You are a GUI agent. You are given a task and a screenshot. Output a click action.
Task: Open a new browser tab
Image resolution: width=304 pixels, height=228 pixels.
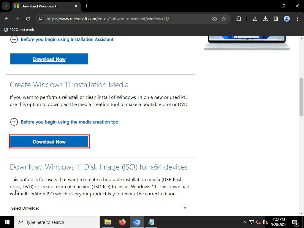click(x=87, y=6)
